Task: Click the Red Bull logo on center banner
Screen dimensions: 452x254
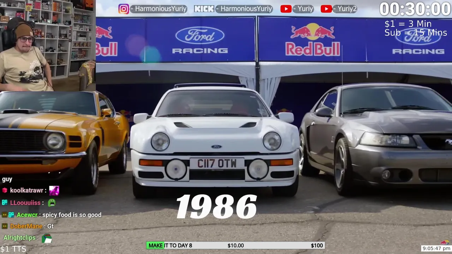Action: [313, 39]
